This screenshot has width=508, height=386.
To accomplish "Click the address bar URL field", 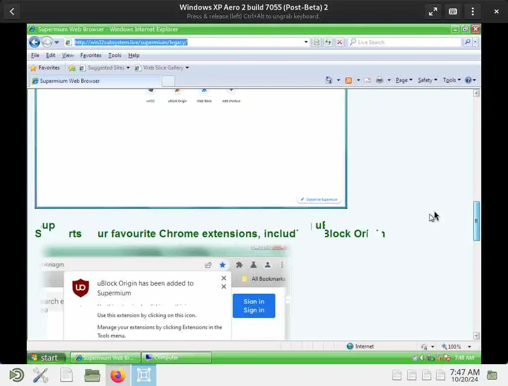I will [185, 42].
